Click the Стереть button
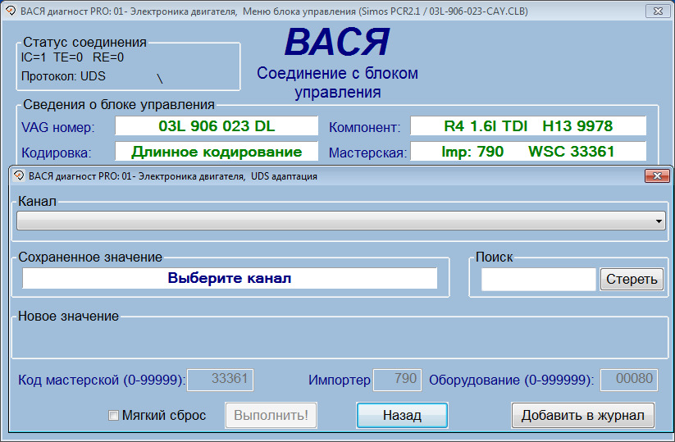 tap(632, 279)
